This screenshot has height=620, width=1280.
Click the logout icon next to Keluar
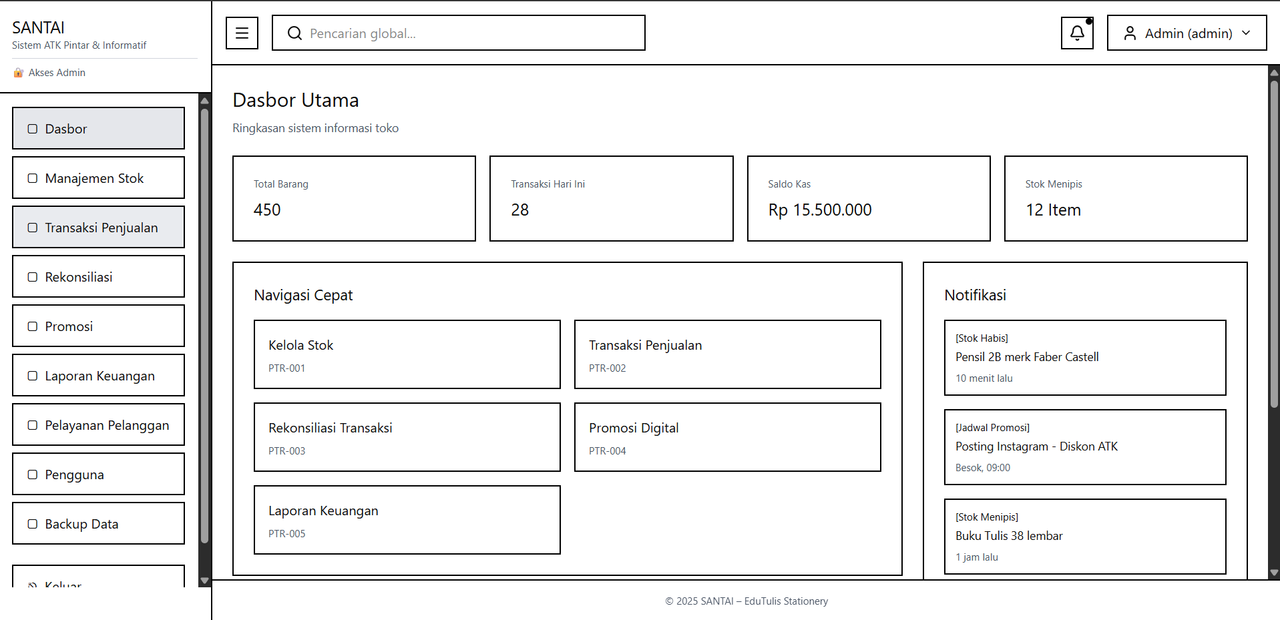pos(31,585)
